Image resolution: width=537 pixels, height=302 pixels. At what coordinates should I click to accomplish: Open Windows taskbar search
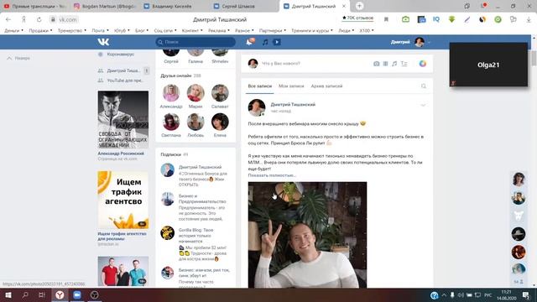tap(25, 294)
